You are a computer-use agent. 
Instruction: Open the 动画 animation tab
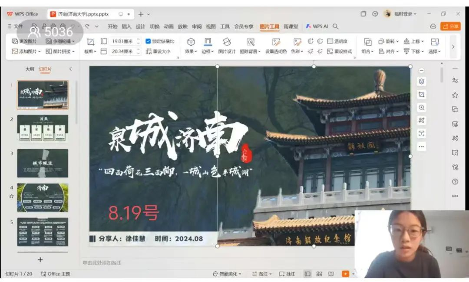tap(168, 26)
